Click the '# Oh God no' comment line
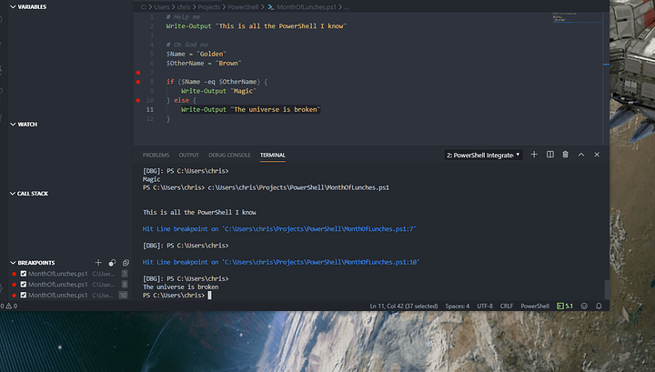The width and height of the screenshot is (655, 372). 186,45
